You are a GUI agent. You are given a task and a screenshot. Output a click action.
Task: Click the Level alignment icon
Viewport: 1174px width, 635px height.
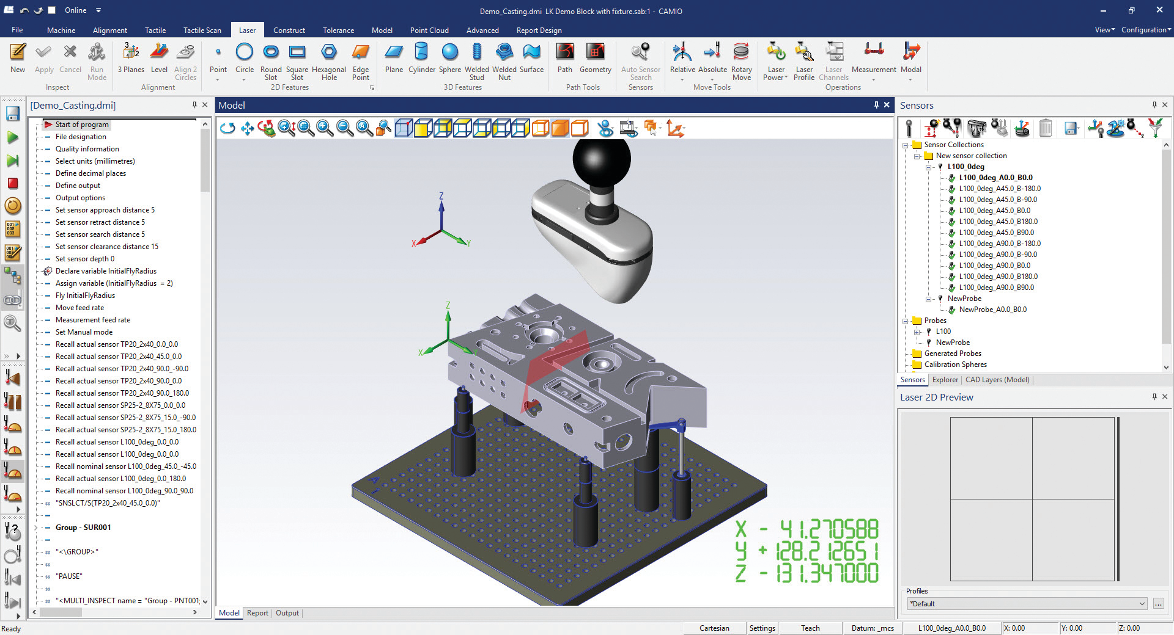pyautogui.click(x=159, y=58)
